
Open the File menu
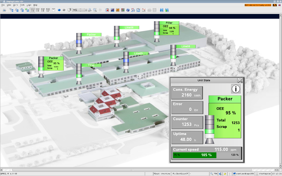coord(3,5)
